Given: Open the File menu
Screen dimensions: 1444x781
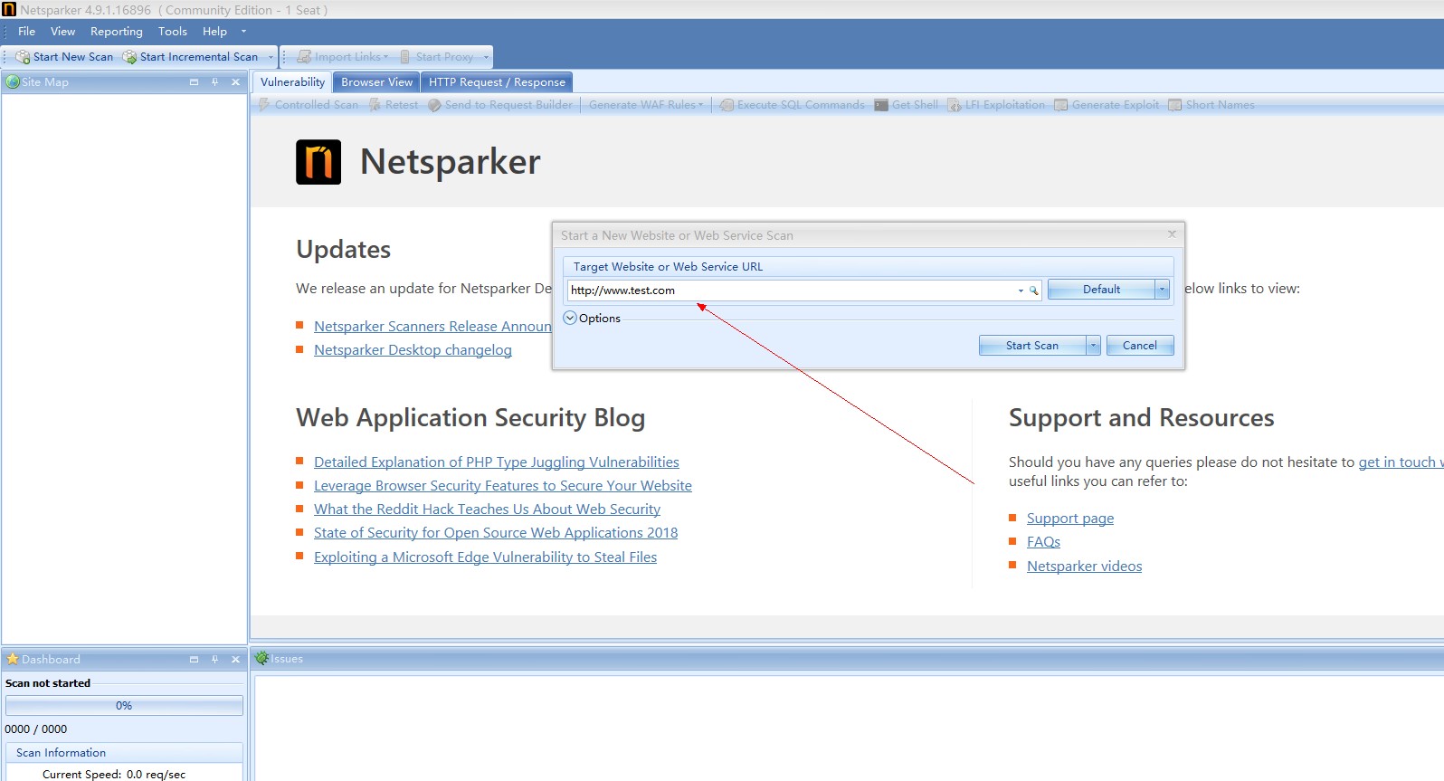Looking at the screenshot, I should point(27,32).
